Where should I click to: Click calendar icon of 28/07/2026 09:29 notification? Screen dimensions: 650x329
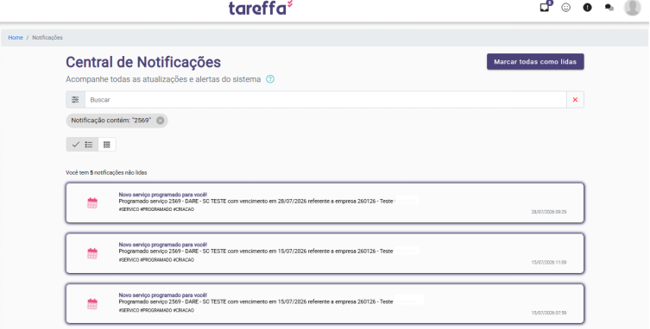[x=92, y=202]
